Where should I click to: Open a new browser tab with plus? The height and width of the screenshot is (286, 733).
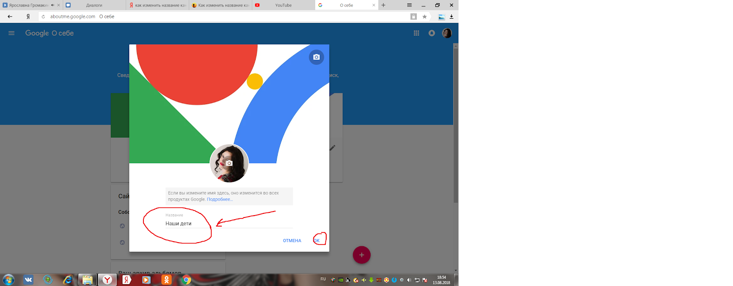(x=383, y=5)
